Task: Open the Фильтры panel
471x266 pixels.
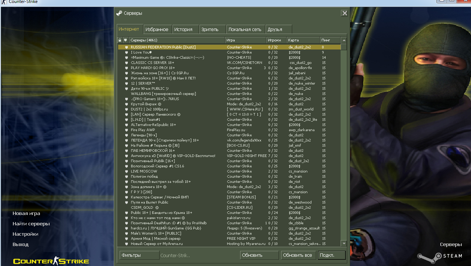Action: [x=139, y=255]
